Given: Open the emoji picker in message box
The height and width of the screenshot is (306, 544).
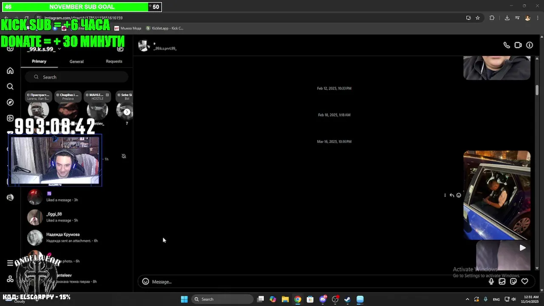Looking at the screenshot, I should click(145, 281).
